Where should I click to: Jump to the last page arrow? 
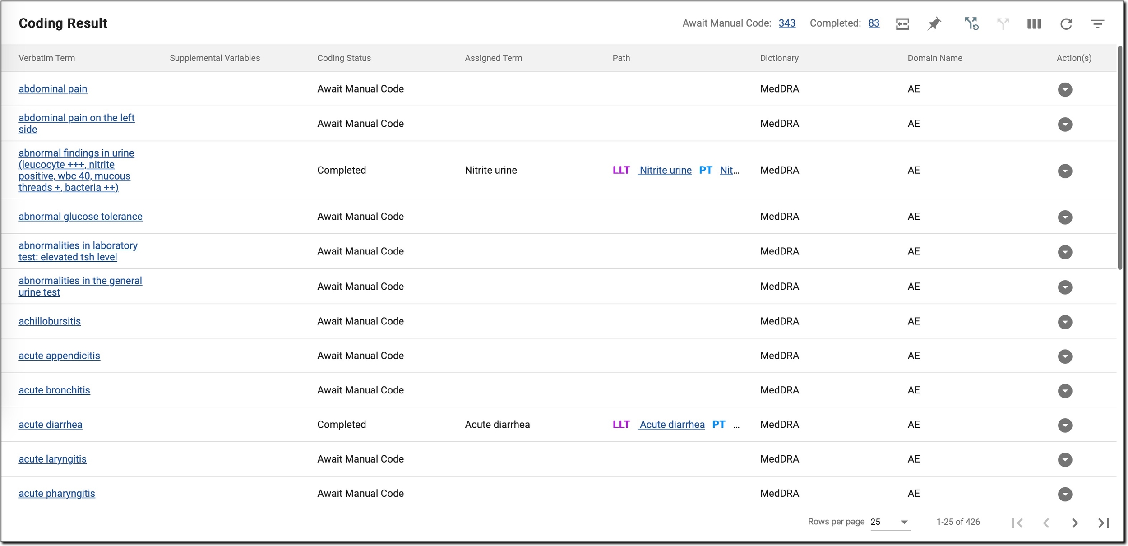coord(1104,523)
